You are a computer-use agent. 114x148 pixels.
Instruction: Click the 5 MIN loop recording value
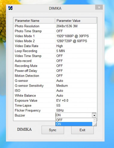pos(60,51)
